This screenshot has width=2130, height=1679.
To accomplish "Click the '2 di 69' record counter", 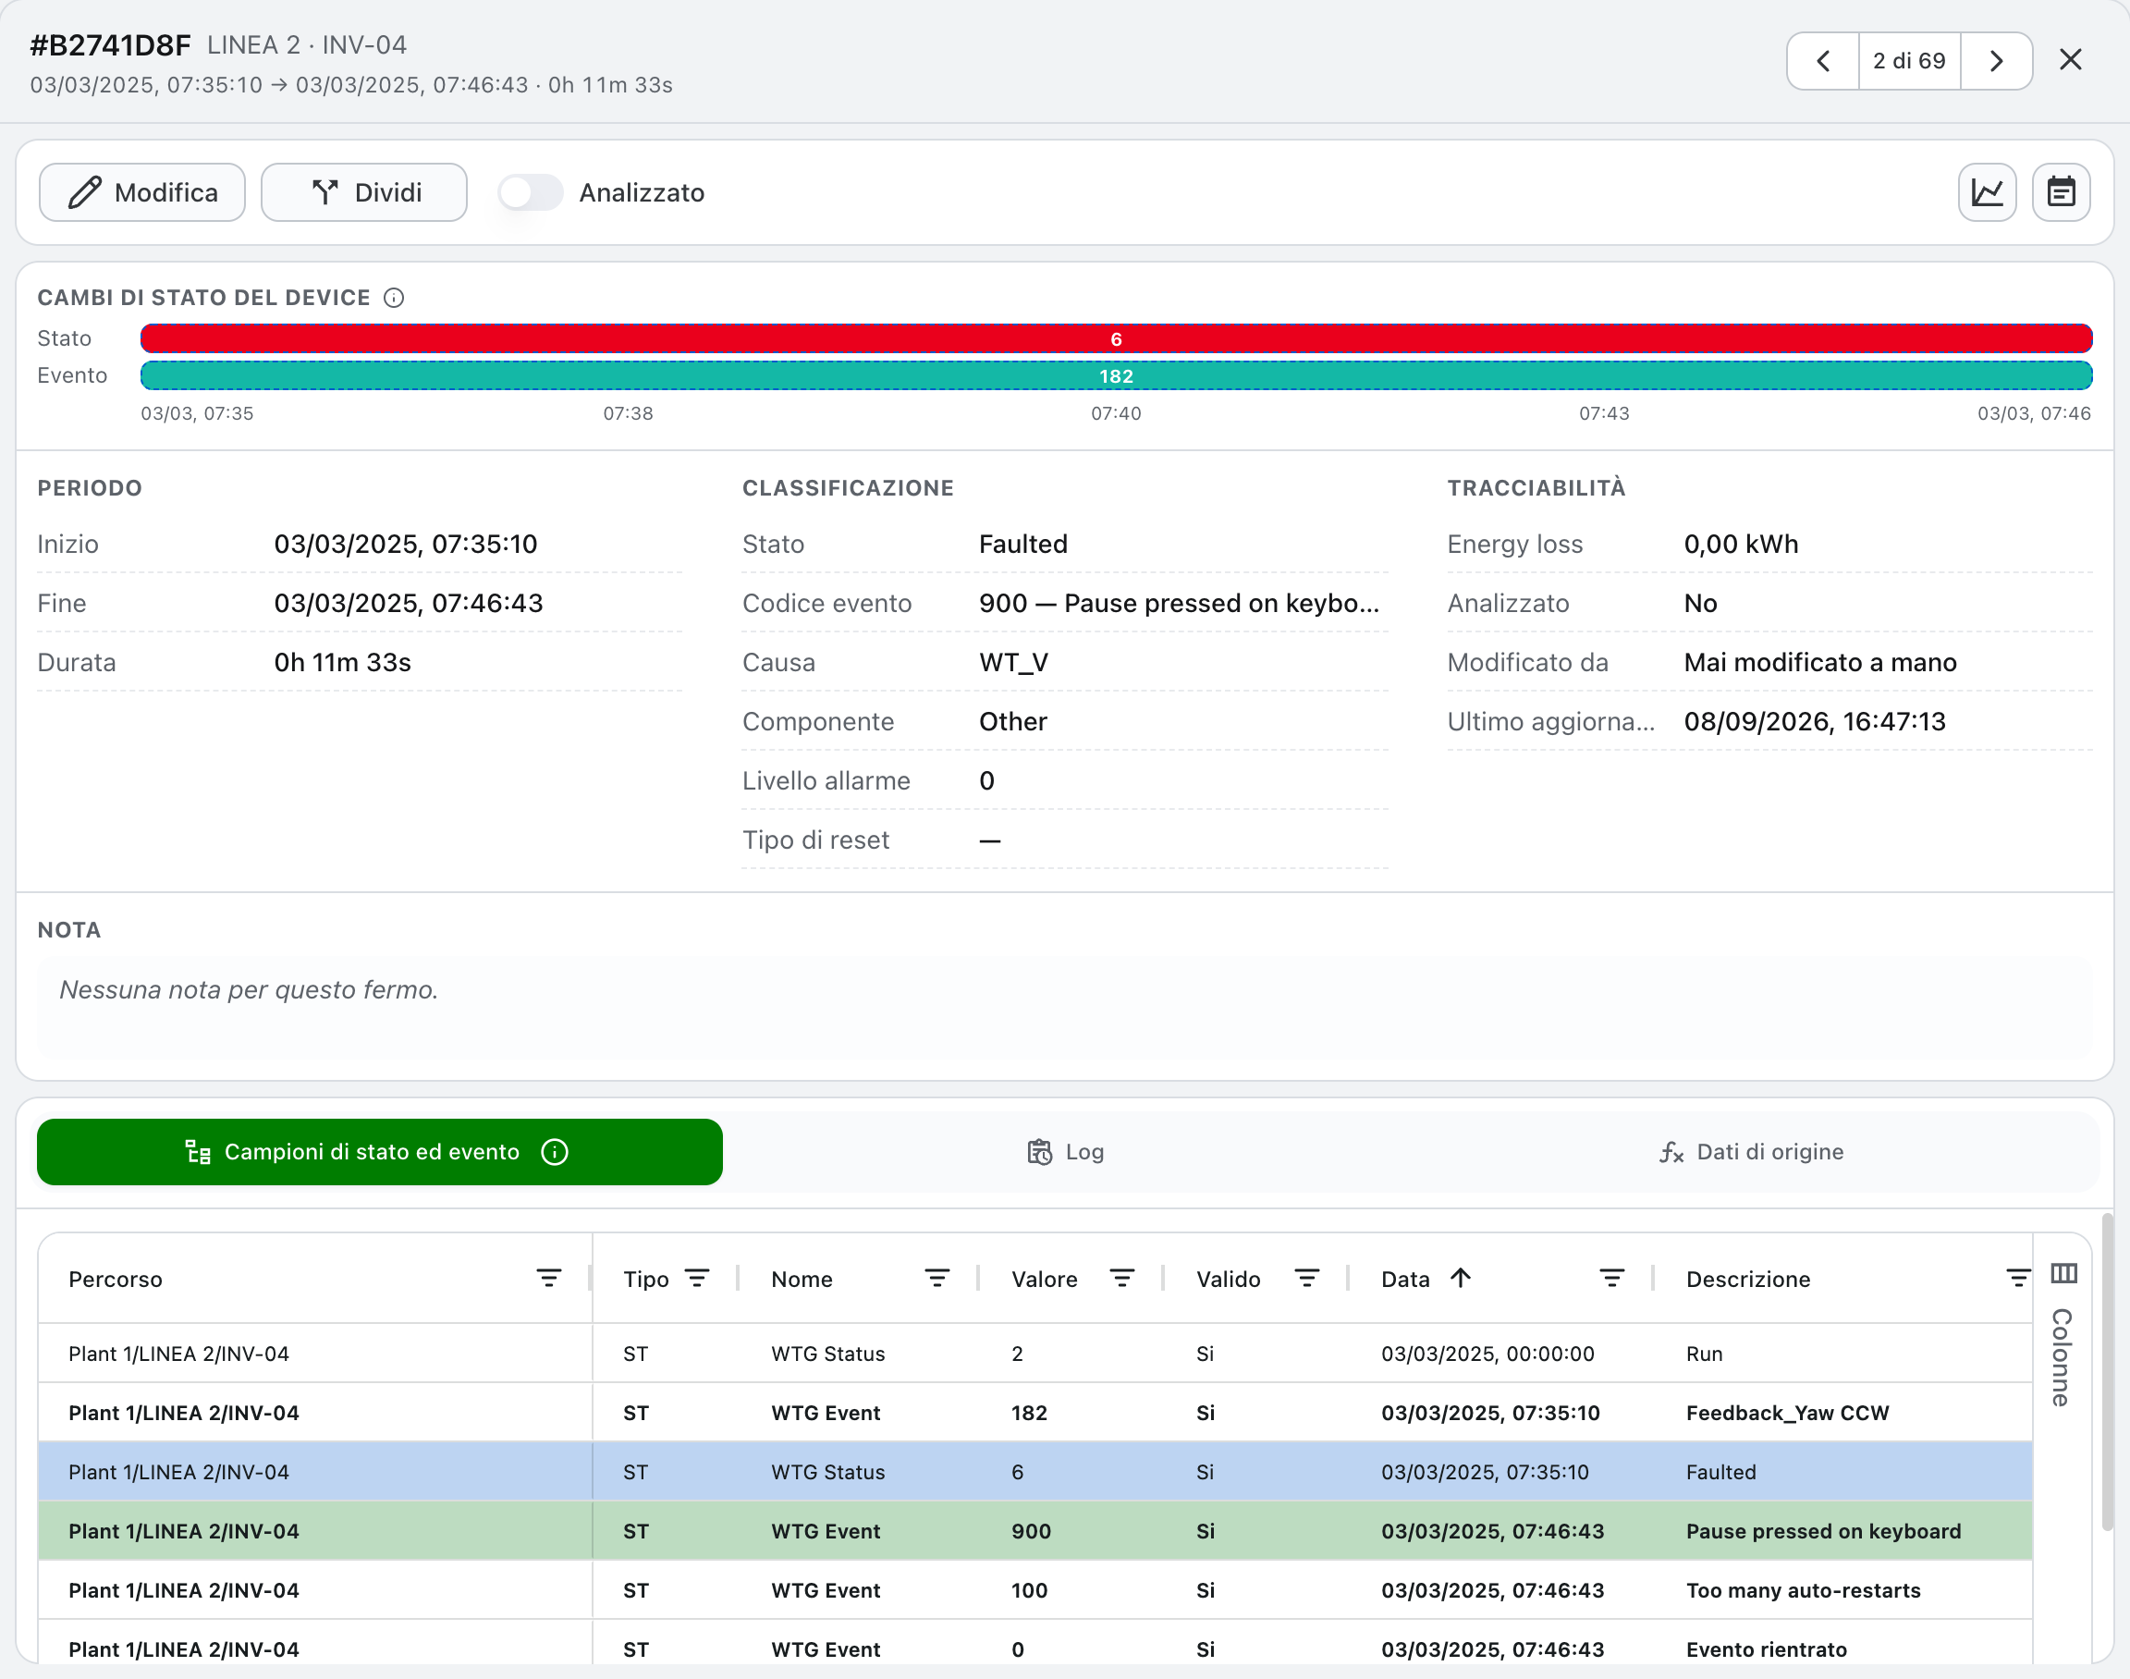I will (1909, 61).
